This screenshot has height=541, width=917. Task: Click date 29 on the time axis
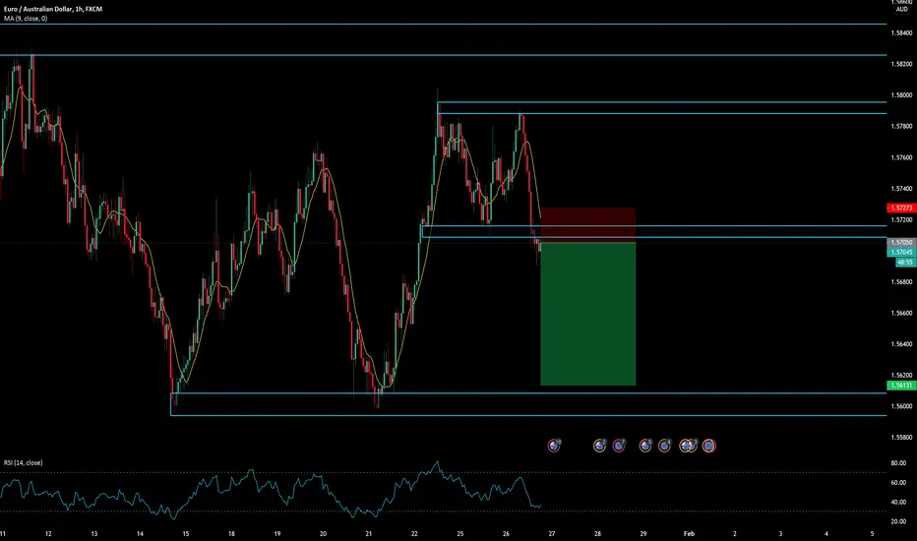point(643,533)
